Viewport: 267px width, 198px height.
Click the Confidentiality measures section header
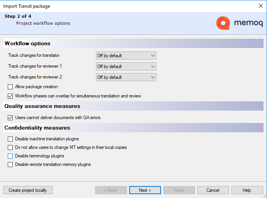click(37, 128)
